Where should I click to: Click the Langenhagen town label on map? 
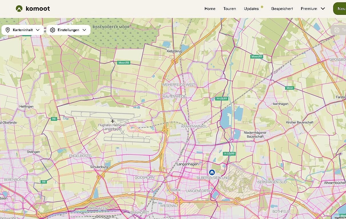187,164
